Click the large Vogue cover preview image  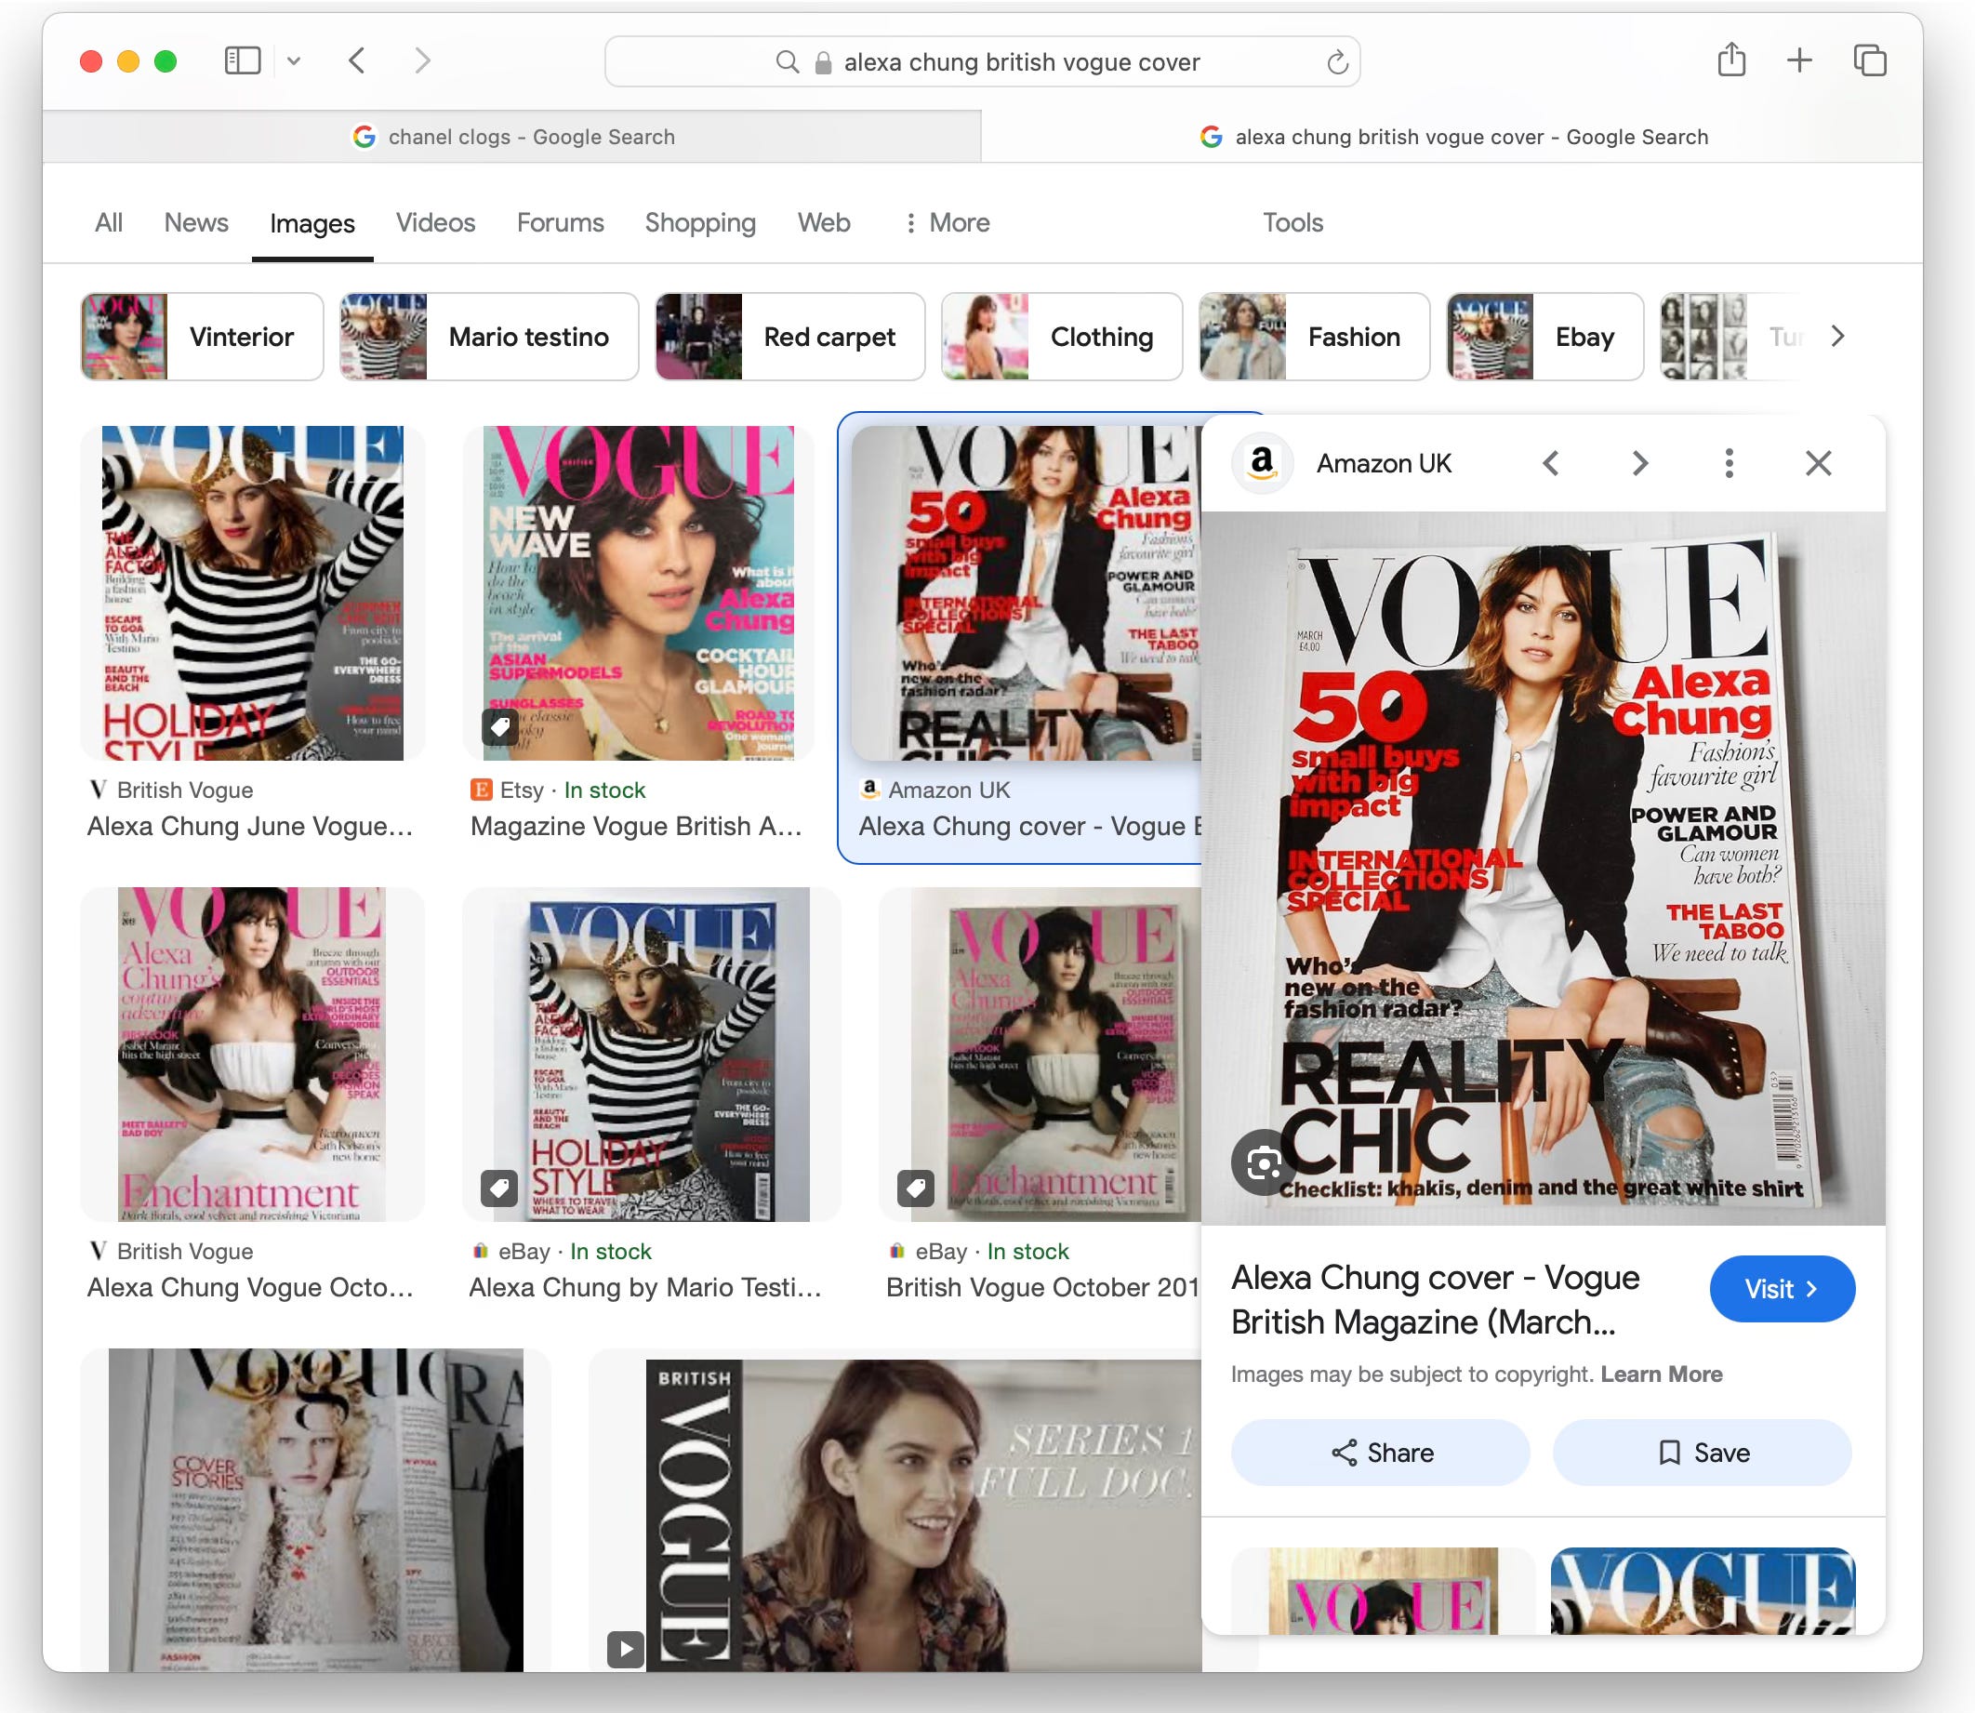[x=1543, y=868]
